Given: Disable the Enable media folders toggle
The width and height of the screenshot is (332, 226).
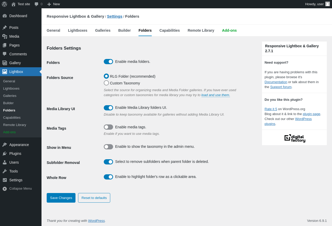Looking at the screenshot, I should (108, 62).
